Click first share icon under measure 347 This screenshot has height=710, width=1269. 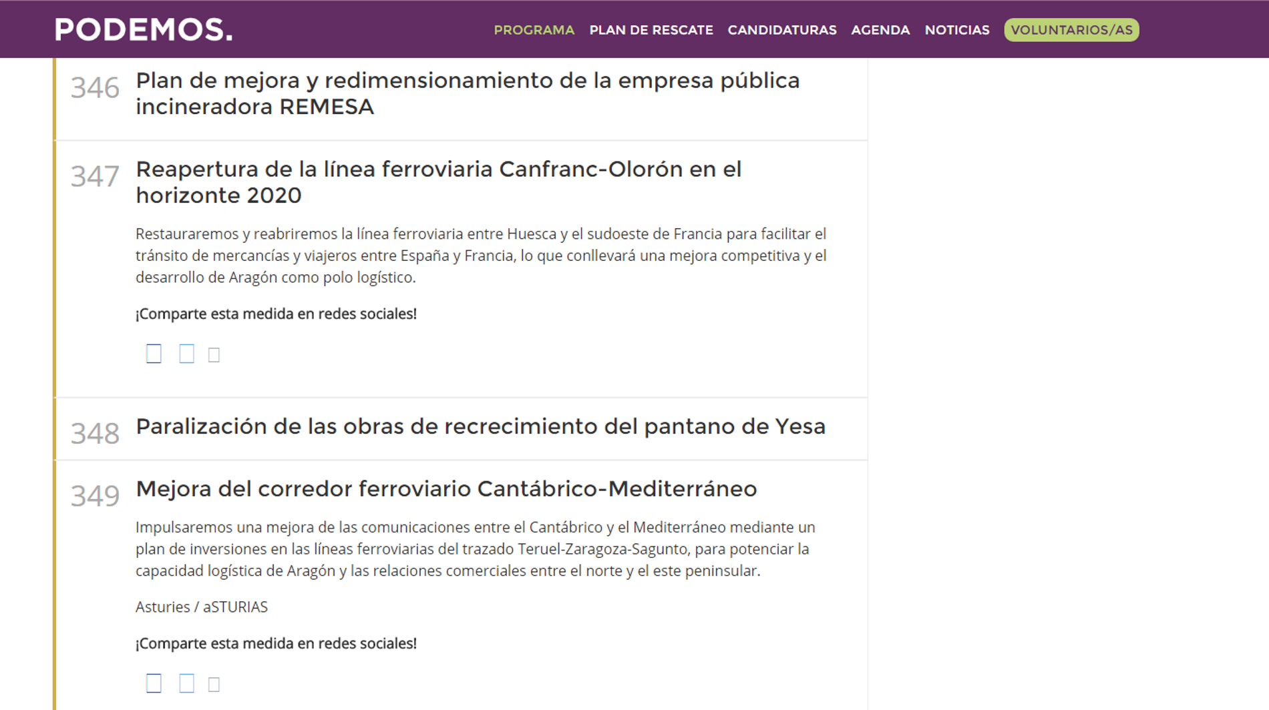pyautogui.click(x=154, y=354)
